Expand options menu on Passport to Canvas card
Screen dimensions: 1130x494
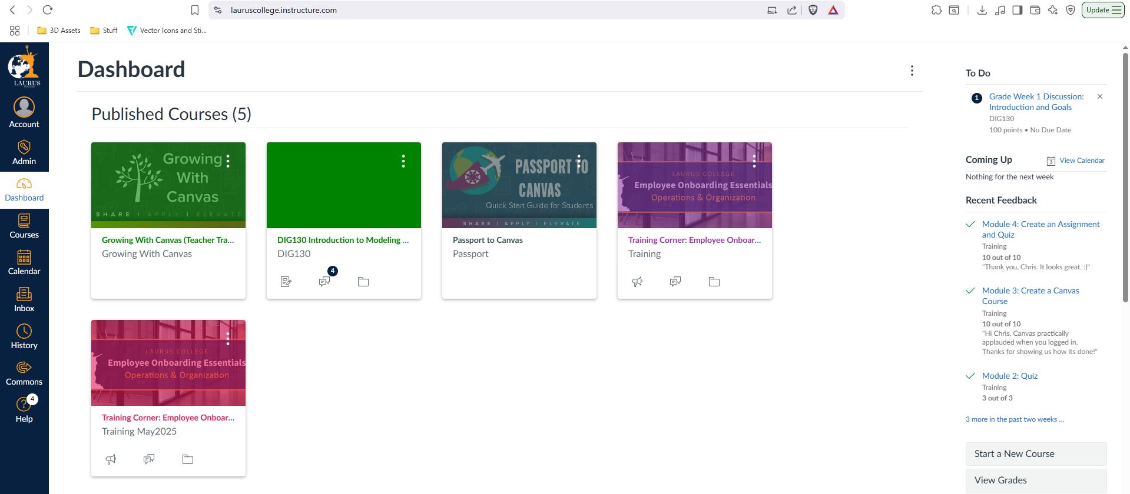pyautogui.click(x=579, y=161)
